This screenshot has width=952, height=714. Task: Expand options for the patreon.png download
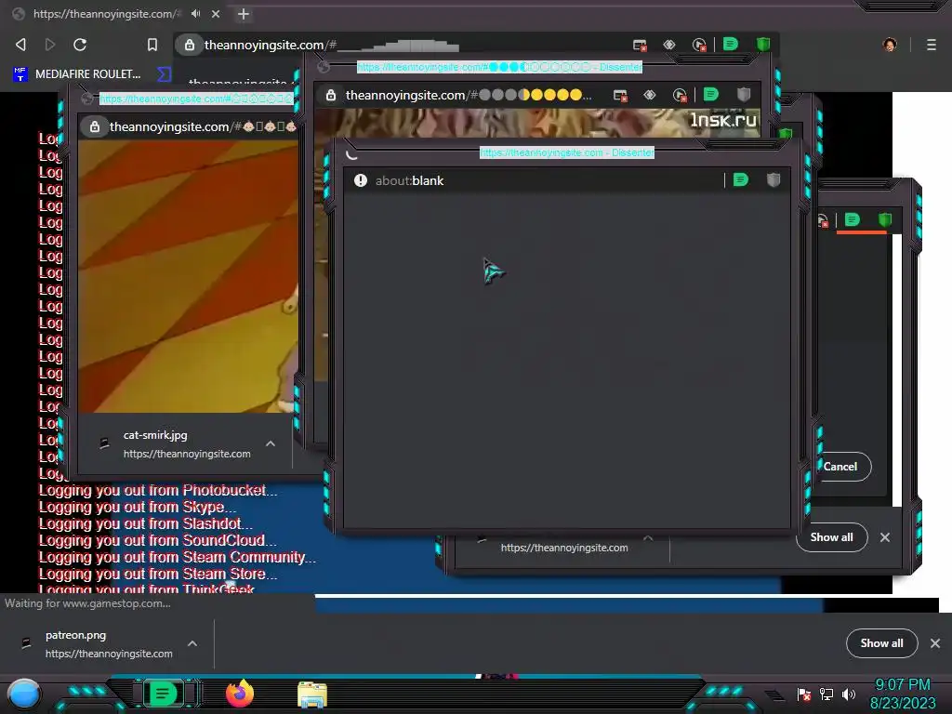tap(192, 643)
